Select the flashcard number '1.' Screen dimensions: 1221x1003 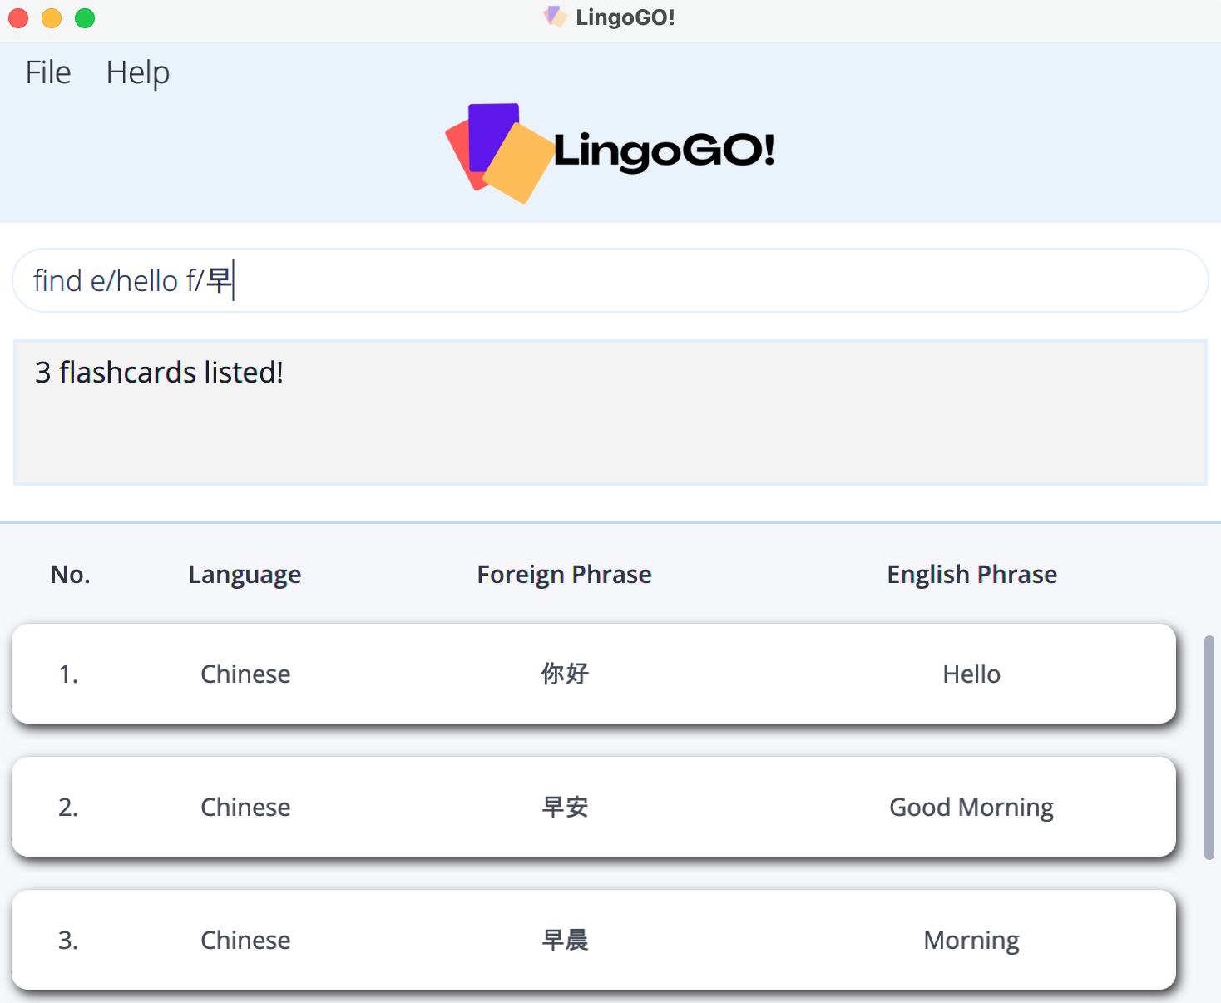68,674
